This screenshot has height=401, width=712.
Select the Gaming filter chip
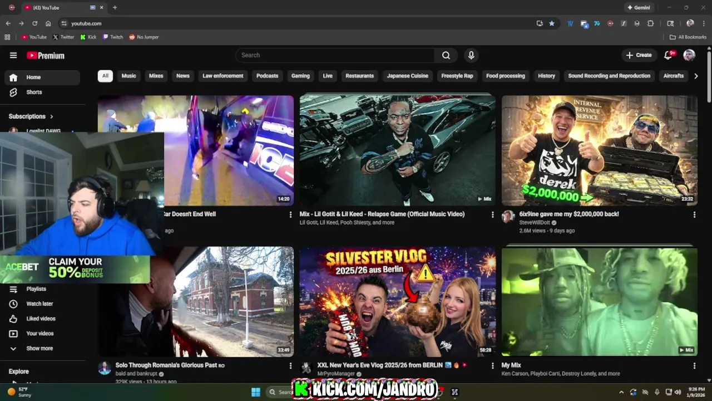pyautogui.click(x=300, y=76)
